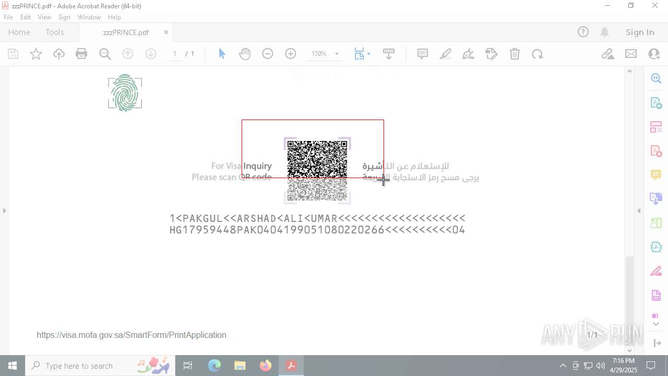Select the zzzPRINCE.pdf document tab
This screenshot has width=668, height=376.
coord(126,32)
